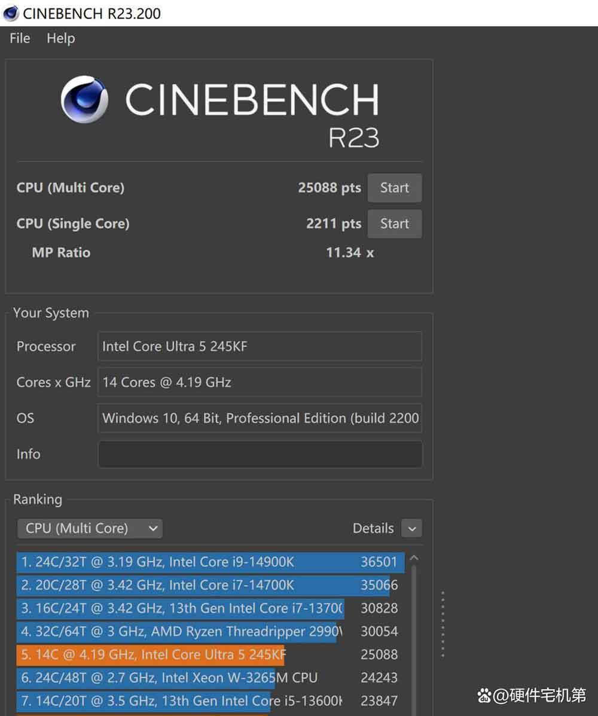
Task: Open the Help menu
Action: 60,38
